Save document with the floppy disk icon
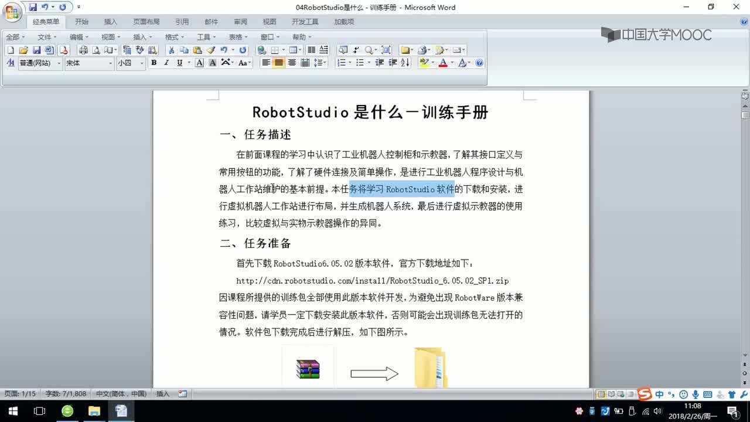Image resolution: width=750 pixels, height=422 pixels. 36,50
